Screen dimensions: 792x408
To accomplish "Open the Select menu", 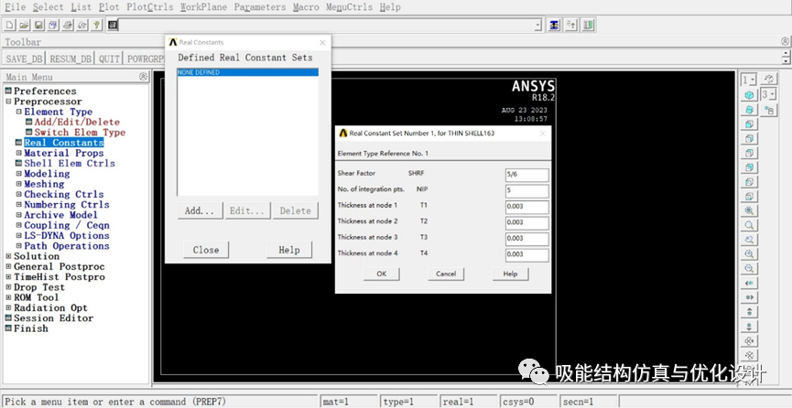I will 49,7.
